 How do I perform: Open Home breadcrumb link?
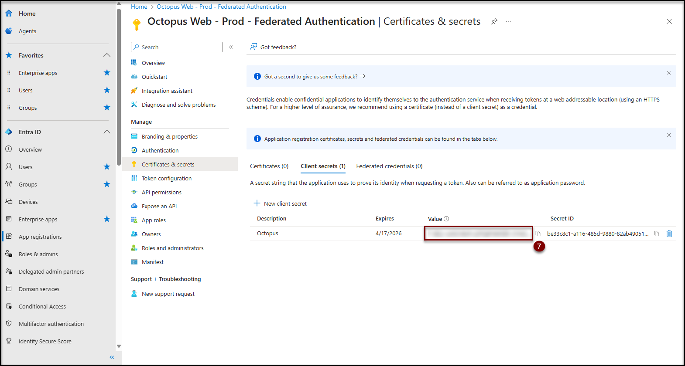tap(139, 7)
